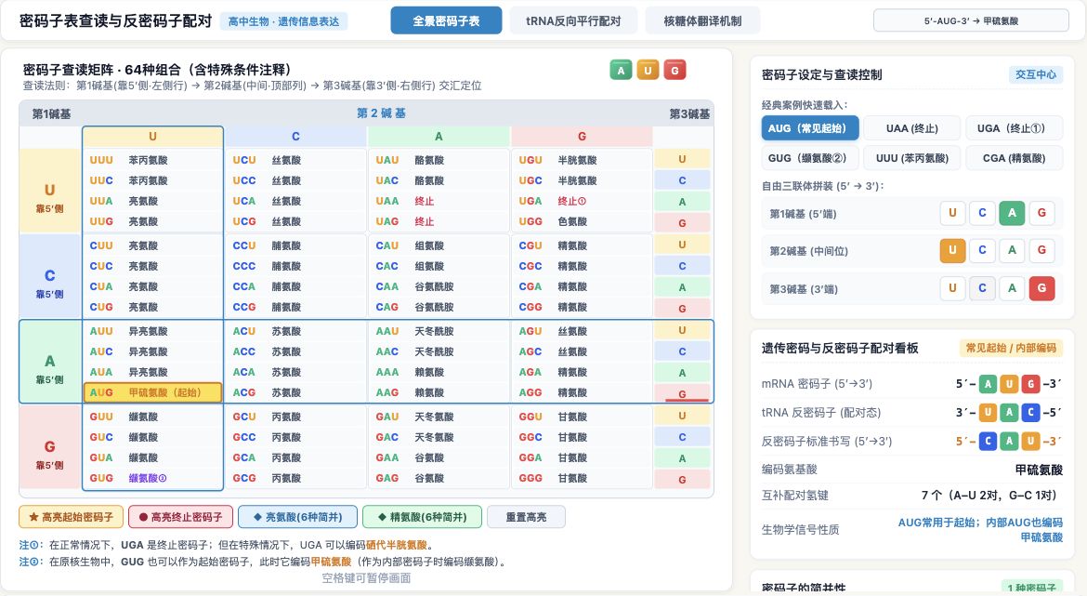Click UAA 终止 codon cell

click(439, 201)
